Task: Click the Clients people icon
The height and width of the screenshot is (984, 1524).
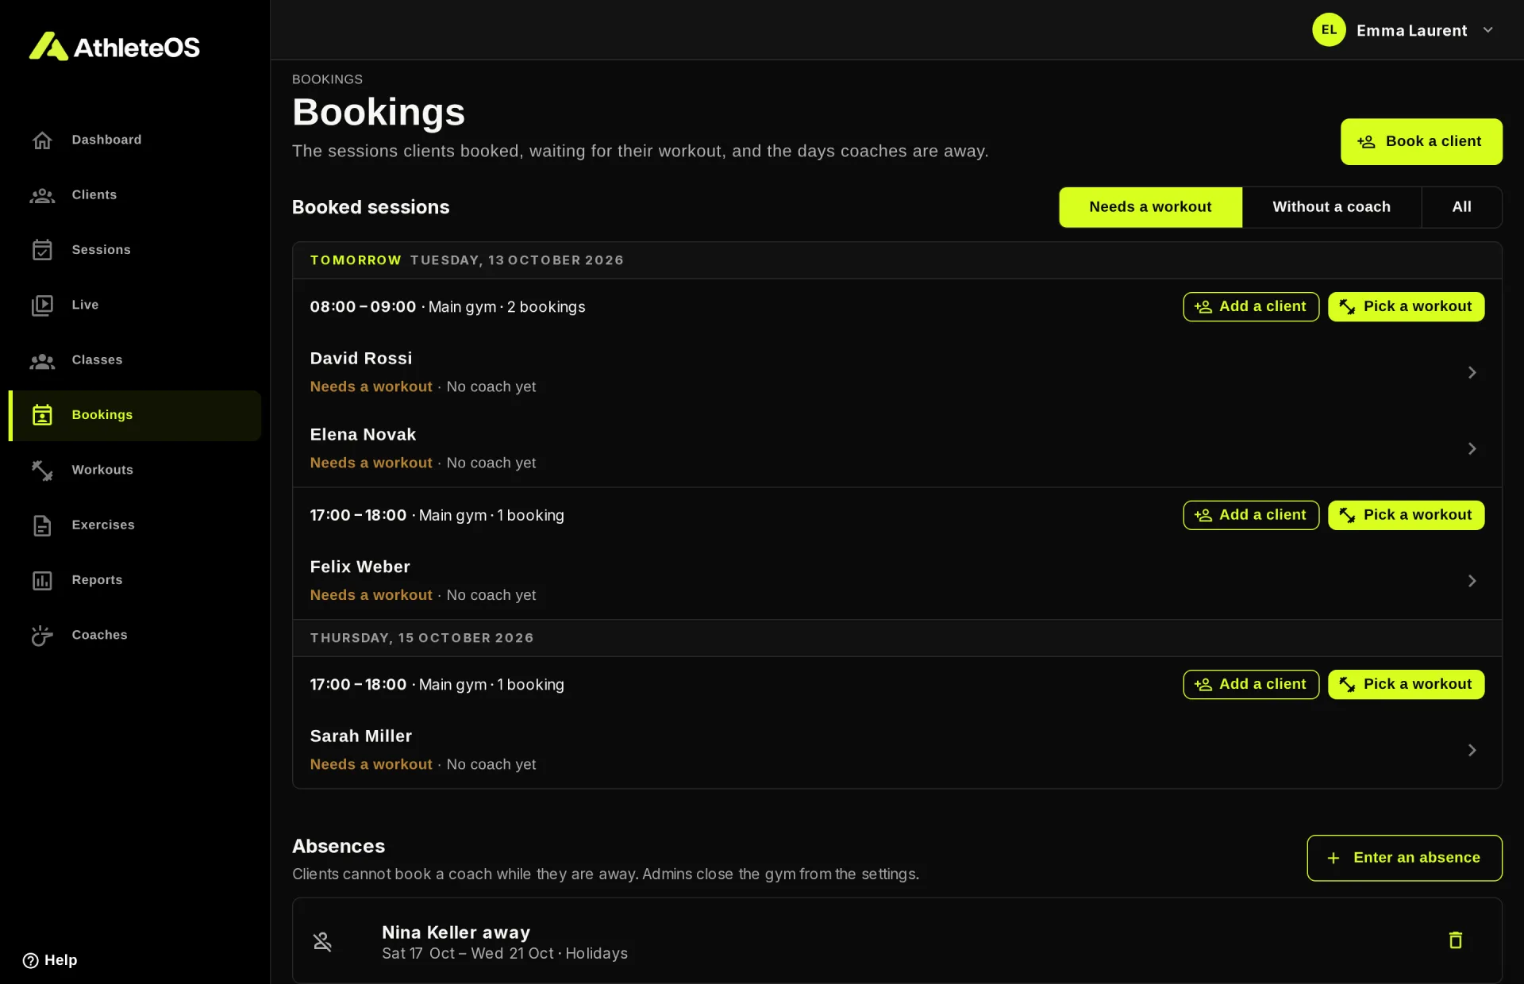Action: tap(42, 195)
